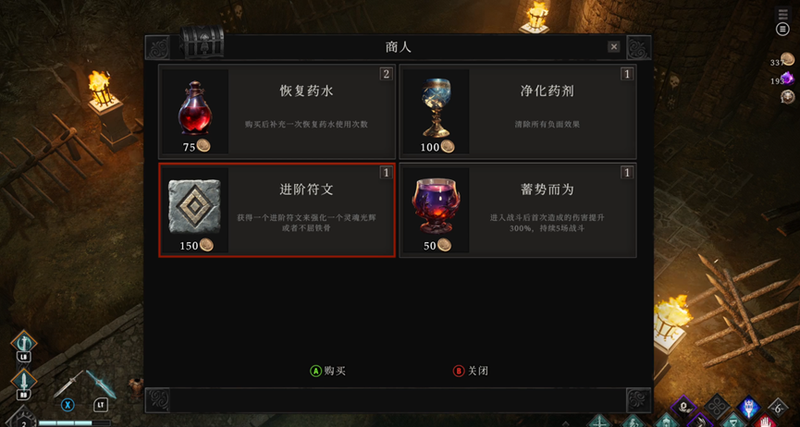Click the treasure chest icon on merchant header
Screen dimensions: 800x427
pyautogui.click(x=202, y=43)
